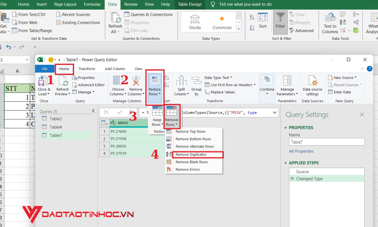Click the query Name input field

click(x=327, y=142)
